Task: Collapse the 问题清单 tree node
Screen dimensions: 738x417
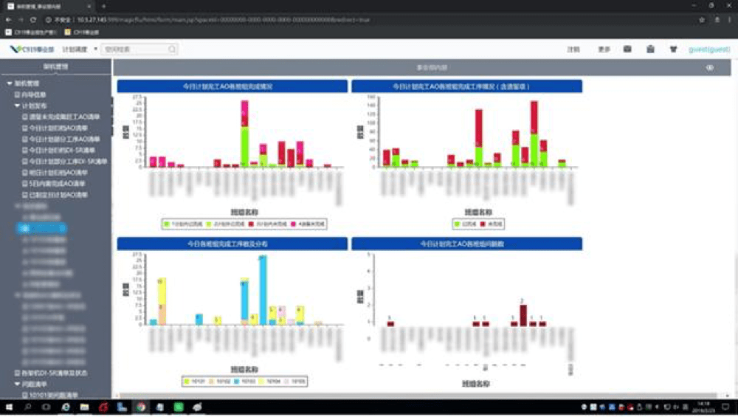Action: point(17,385)
